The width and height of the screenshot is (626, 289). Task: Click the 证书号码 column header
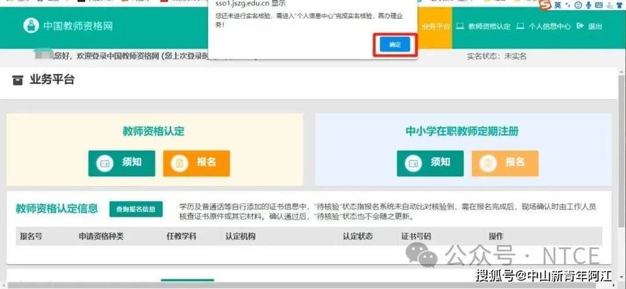click(x=416, y=236)
